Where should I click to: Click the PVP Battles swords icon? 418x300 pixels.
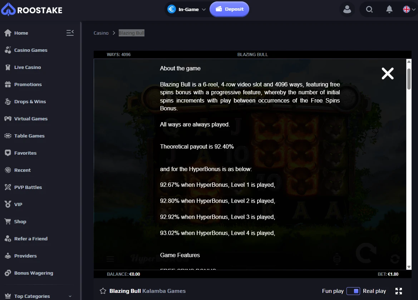(8, 187)
